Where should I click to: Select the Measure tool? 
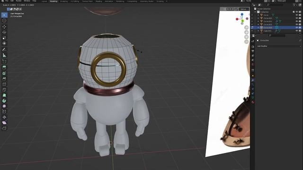[4, 55]
